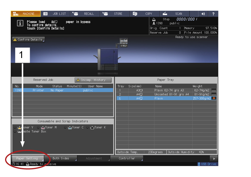Click the public user name cell
This screenshot has height=177, width=251.
coord(88,90)
